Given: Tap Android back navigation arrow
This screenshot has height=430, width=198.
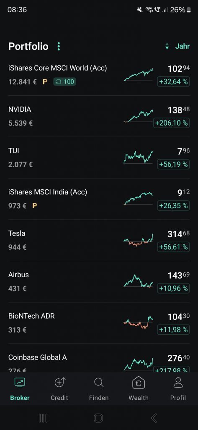Looking at the screenshot, I should pos(154,418).
